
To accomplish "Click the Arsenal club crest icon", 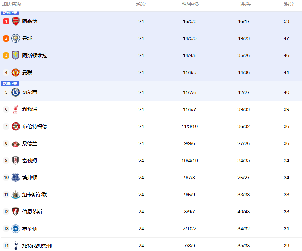I will [15, 21].
